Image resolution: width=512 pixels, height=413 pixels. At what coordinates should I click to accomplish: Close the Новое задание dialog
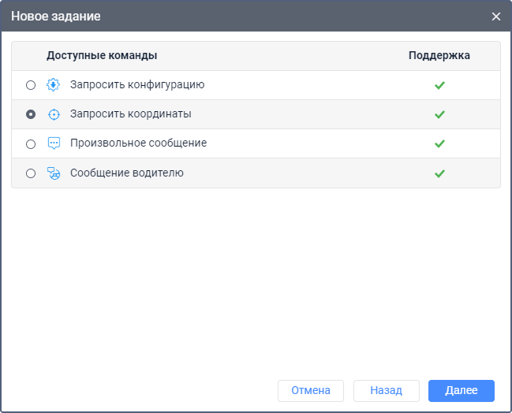[496, 17]
